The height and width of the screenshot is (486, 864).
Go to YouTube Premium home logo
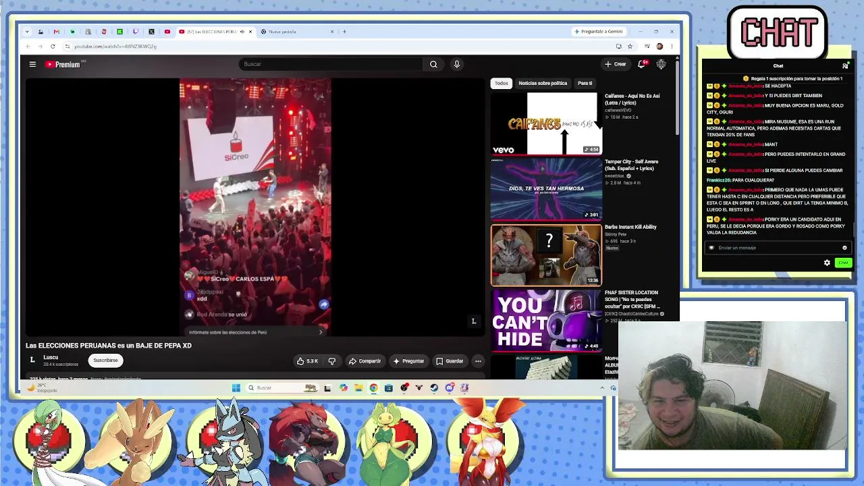[x=63, y=64]
